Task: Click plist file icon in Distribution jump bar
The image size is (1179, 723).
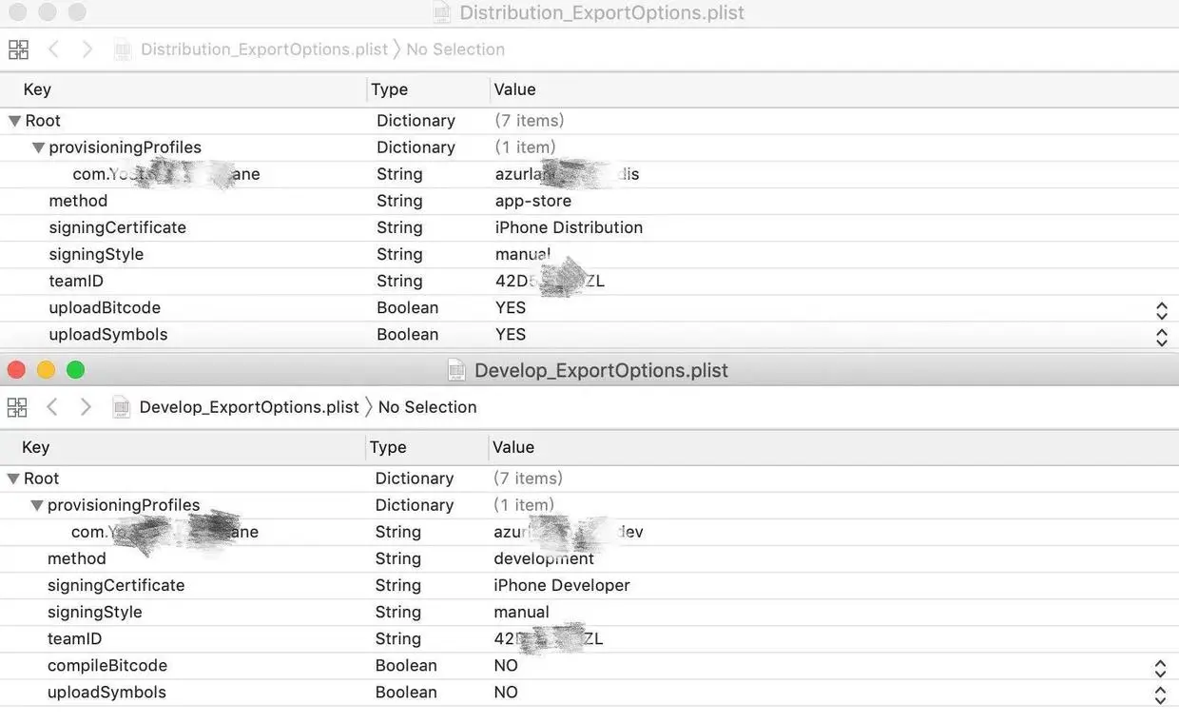Action: coord(123,49)
